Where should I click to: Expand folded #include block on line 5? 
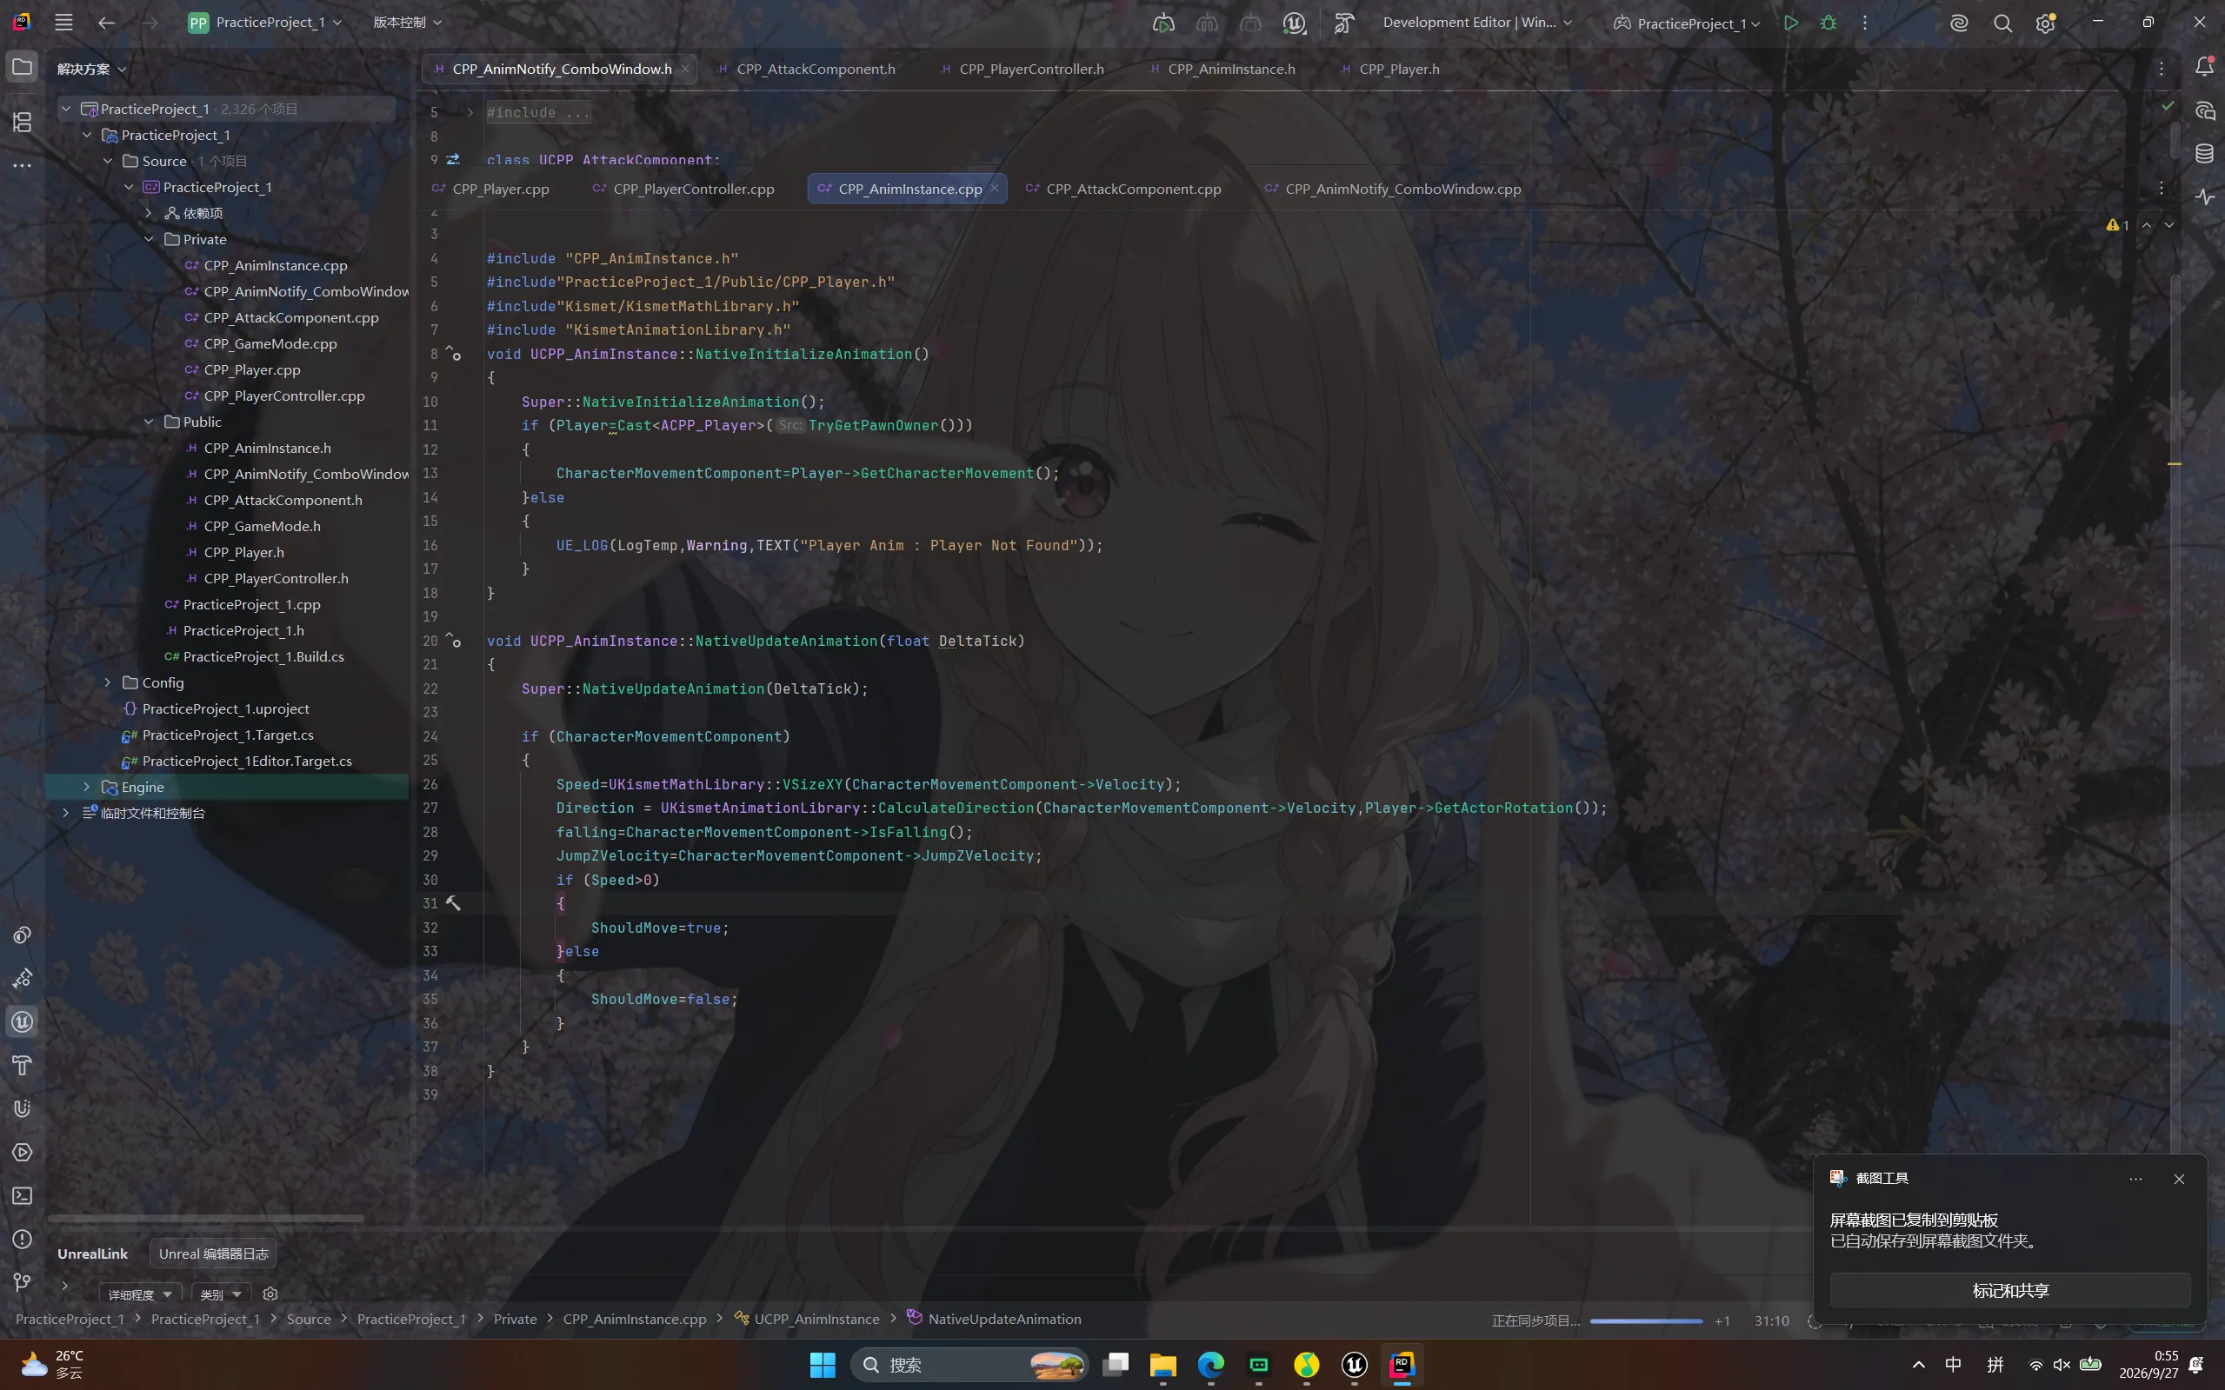(x=470, y=112)
